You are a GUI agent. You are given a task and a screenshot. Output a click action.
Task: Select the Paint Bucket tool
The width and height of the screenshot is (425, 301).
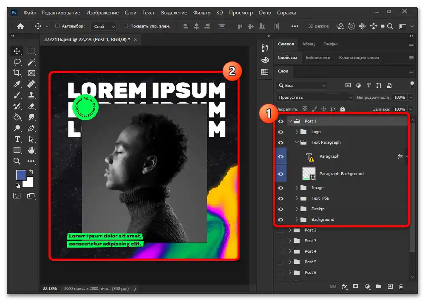[x=17, y=117]
